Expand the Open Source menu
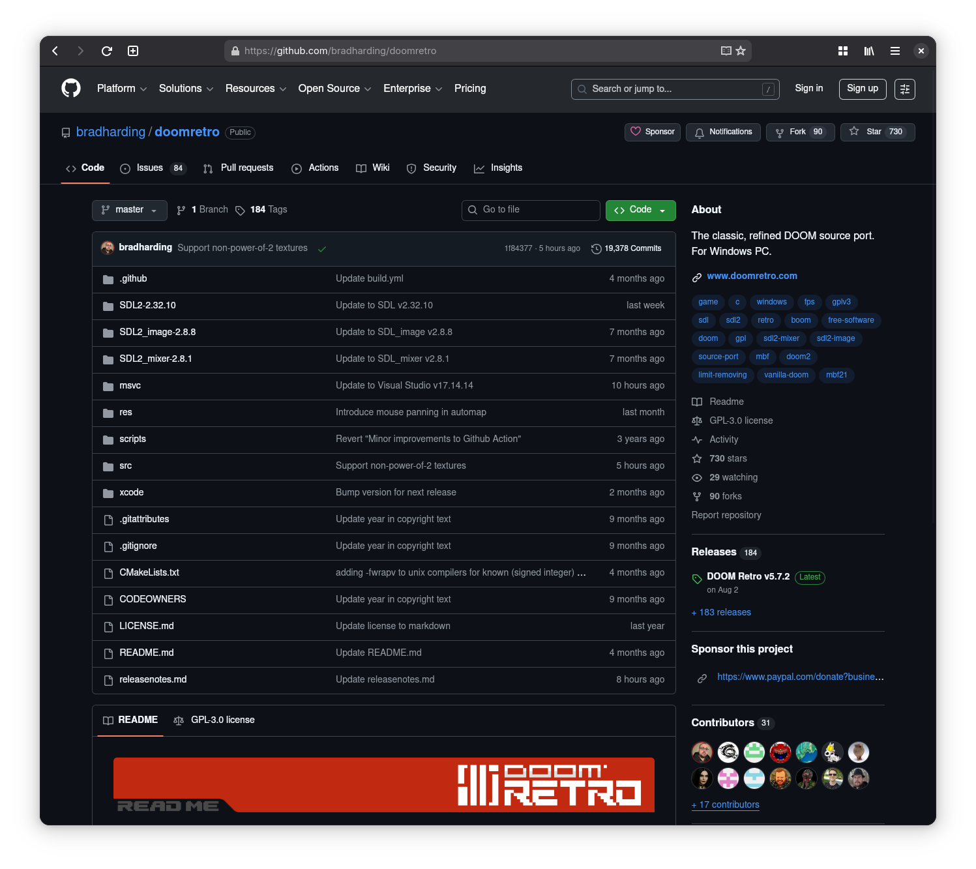This screenshot has width=976, height=869. click(334, 89)
